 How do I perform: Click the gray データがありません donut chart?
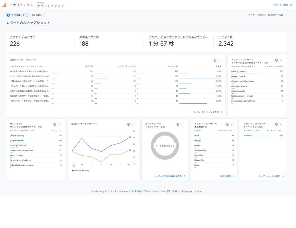[165, 146]
